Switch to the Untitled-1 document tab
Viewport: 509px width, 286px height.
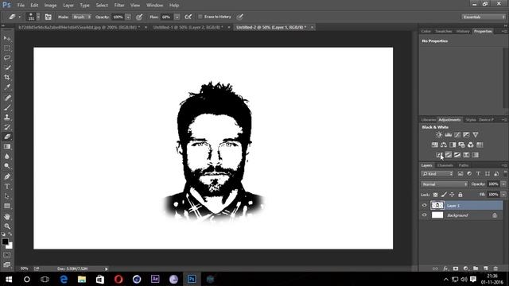(188, 28)
